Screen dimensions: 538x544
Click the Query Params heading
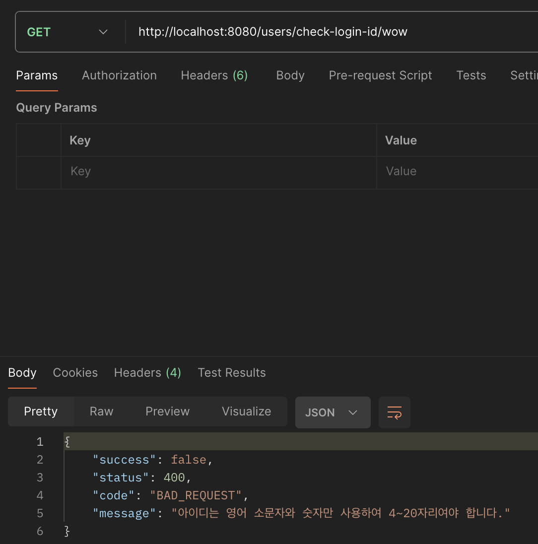(x=57, y=108)
